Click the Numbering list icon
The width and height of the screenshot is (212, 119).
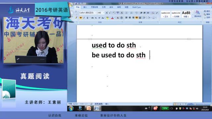tap(132, 13)
